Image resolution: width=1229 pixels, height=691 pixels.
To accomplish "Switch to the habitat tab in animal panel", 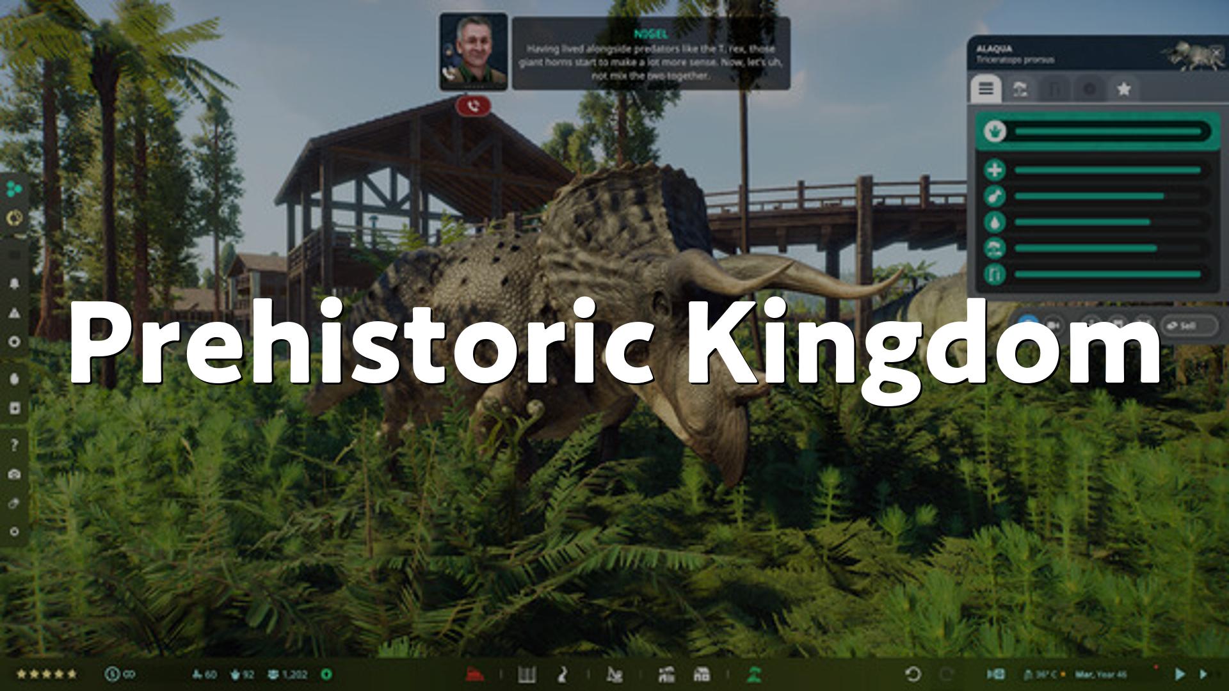I will click(x=1020, y=90).
